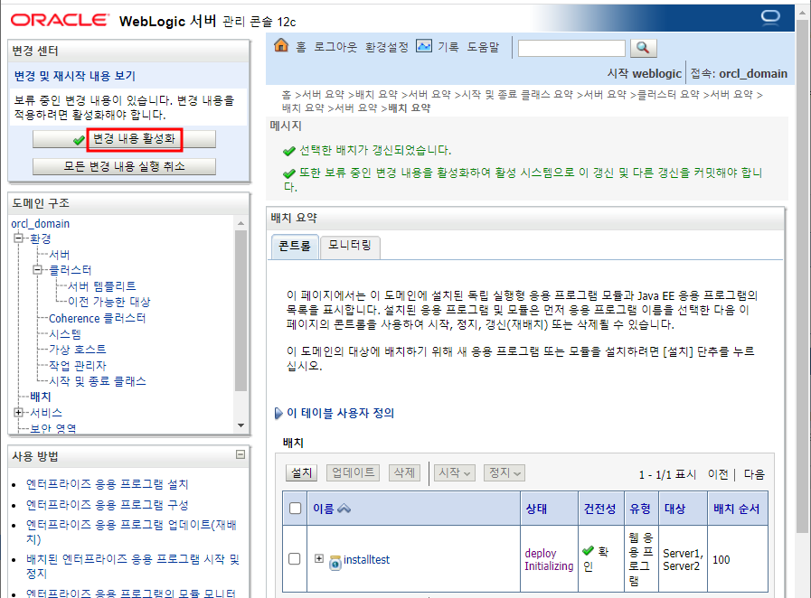Click the Home house icon
This screenshot has width=811, height=598.
tap(281, 45)
